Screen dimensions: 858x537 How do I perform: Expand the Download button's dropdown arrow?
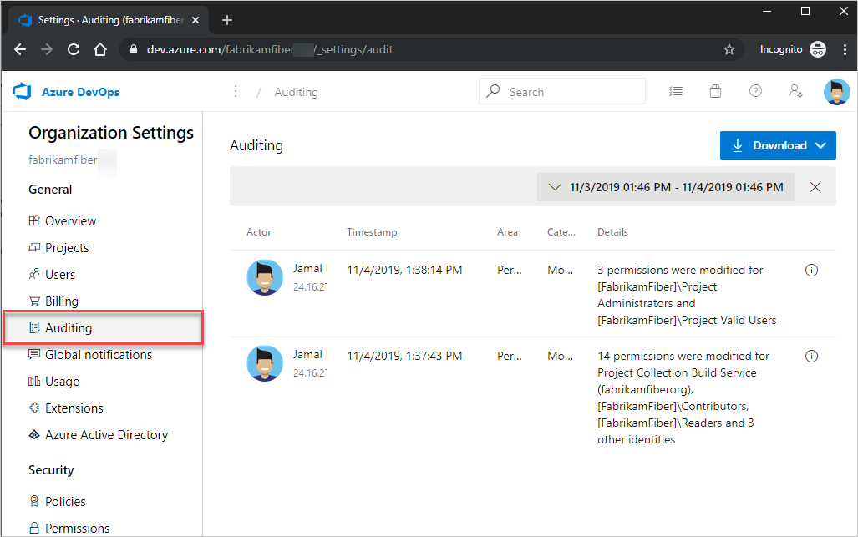tap(821, 145)
